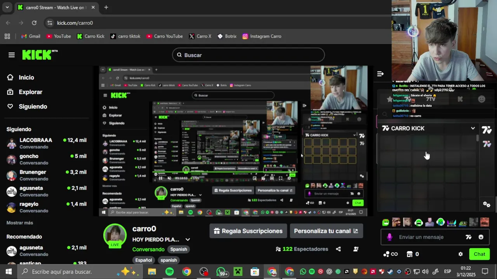Open the carro tiktok bookmark
Screen dimensions: 497x279
click(x=125, y=36)
